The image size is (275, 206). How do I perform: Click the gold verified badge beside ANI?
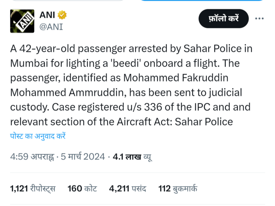click(x=62, y=15)
